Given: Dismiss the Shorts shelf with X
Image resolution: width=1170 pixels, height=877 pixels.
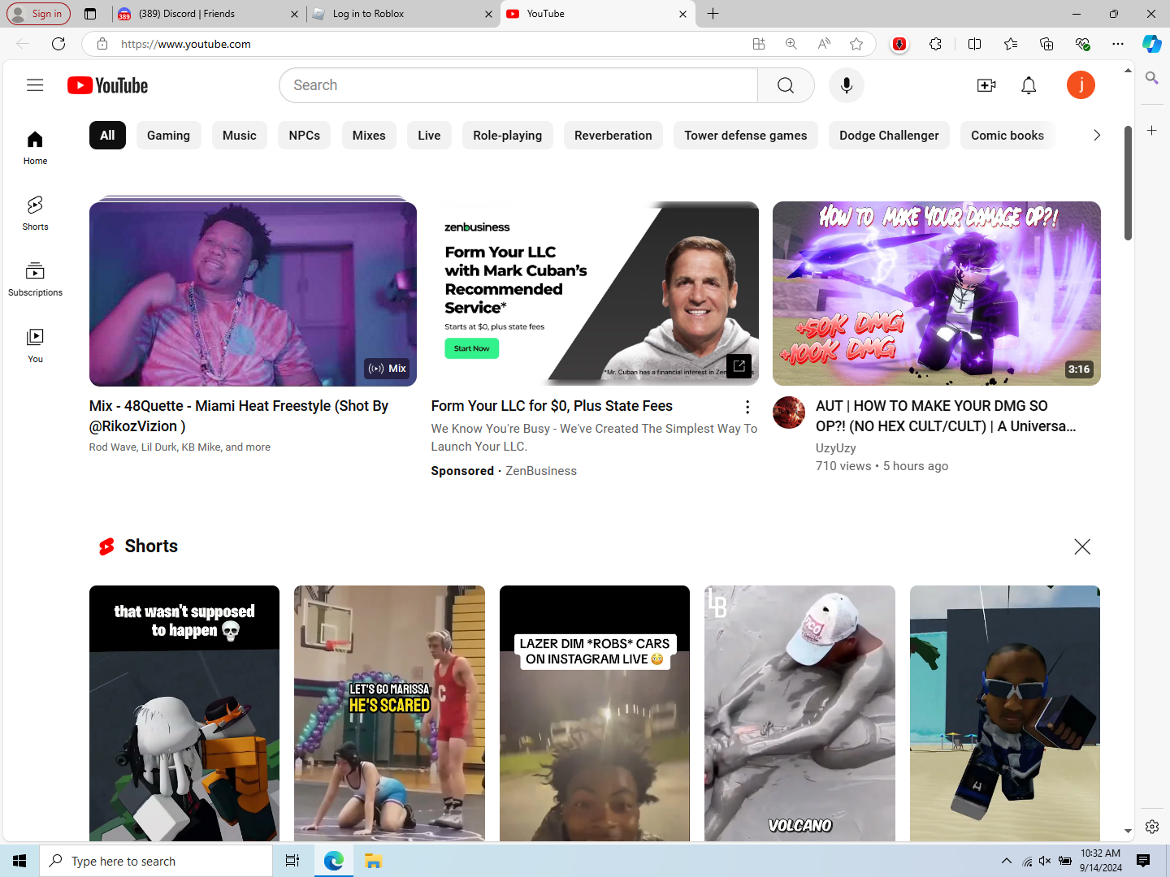Looking at the screenshot, I should point(1082,547).
